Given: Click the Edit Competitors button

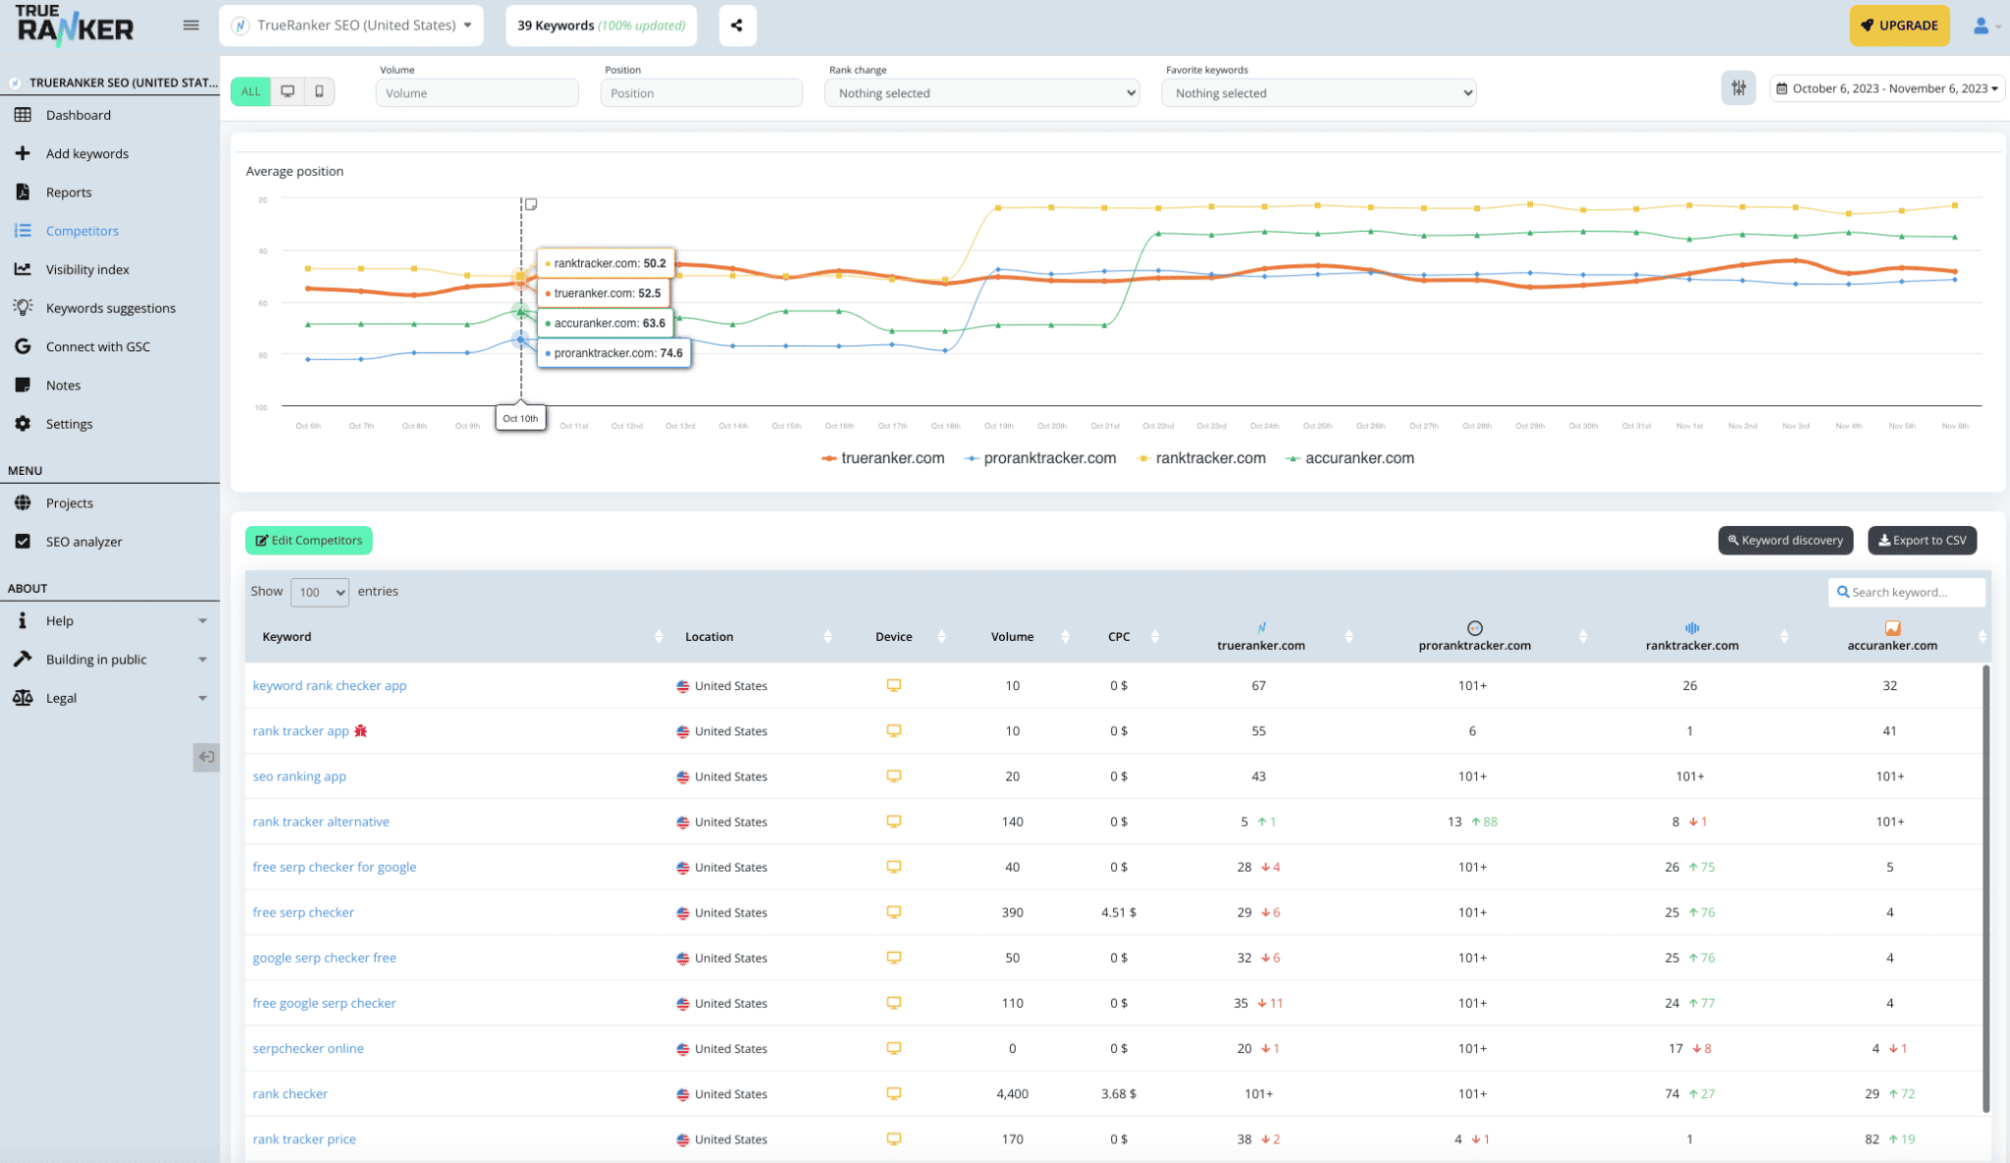Looking at the screenshot, I should (x=309, y=540).
